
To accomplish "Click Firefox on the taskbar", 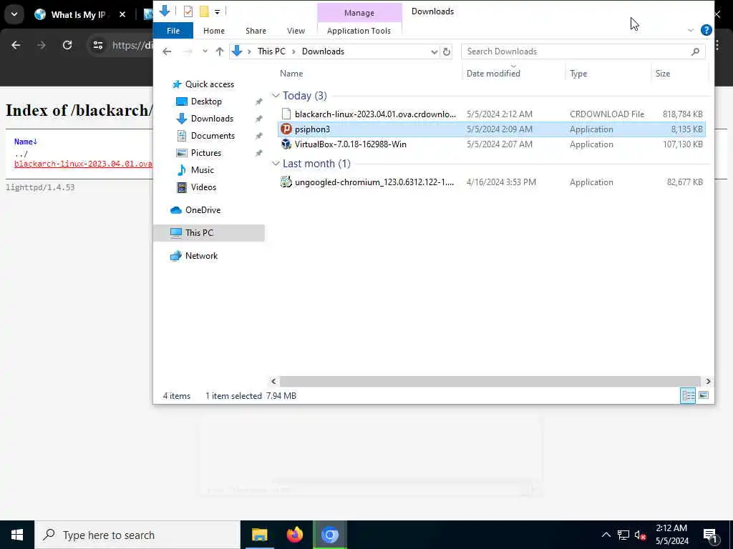I will coord(294,535).
